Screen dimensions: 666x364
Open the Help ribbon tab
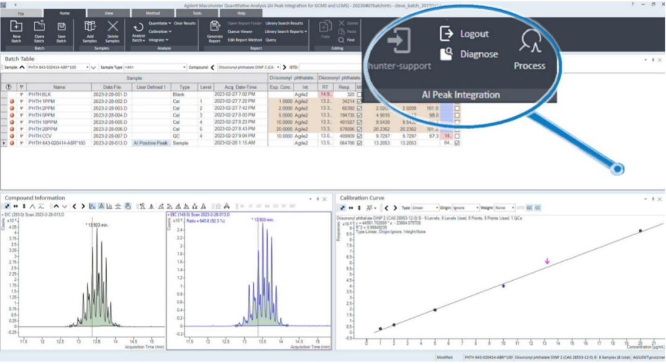(241, 14)
